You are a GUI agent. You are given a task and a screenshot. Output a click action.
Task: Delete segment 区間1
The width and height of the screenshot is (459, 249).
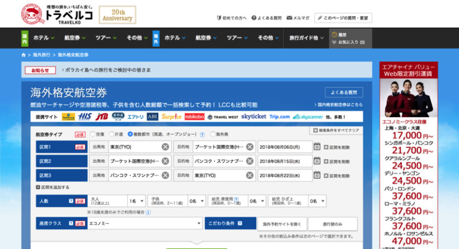coord(336,147)
